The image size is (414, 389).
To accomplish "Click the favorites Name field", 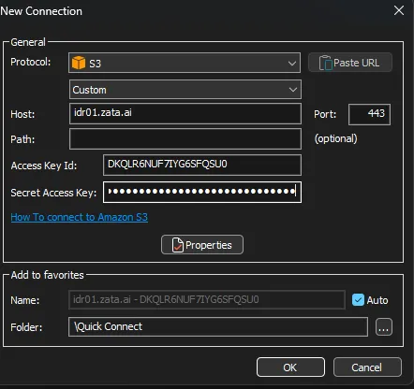I will click(207, 299).
